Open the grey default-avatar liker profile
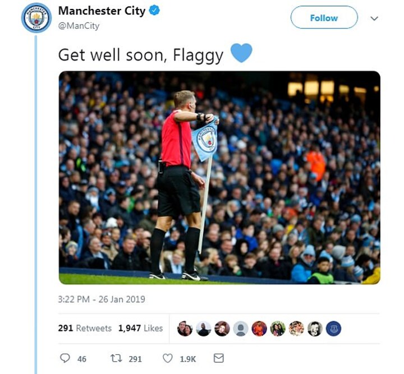 tap(241, 329)
